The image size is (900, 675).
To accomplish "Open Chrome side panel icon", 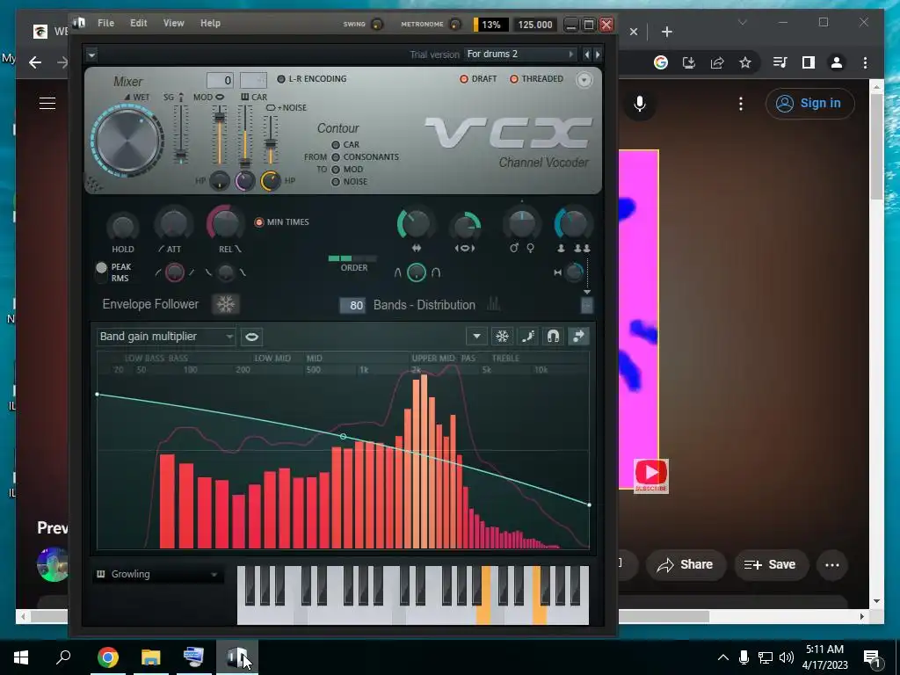I will [x=809, y=62].
